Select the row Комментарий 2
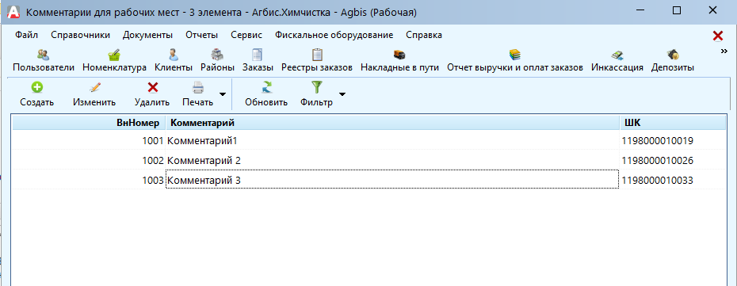 tap(368, 161)
